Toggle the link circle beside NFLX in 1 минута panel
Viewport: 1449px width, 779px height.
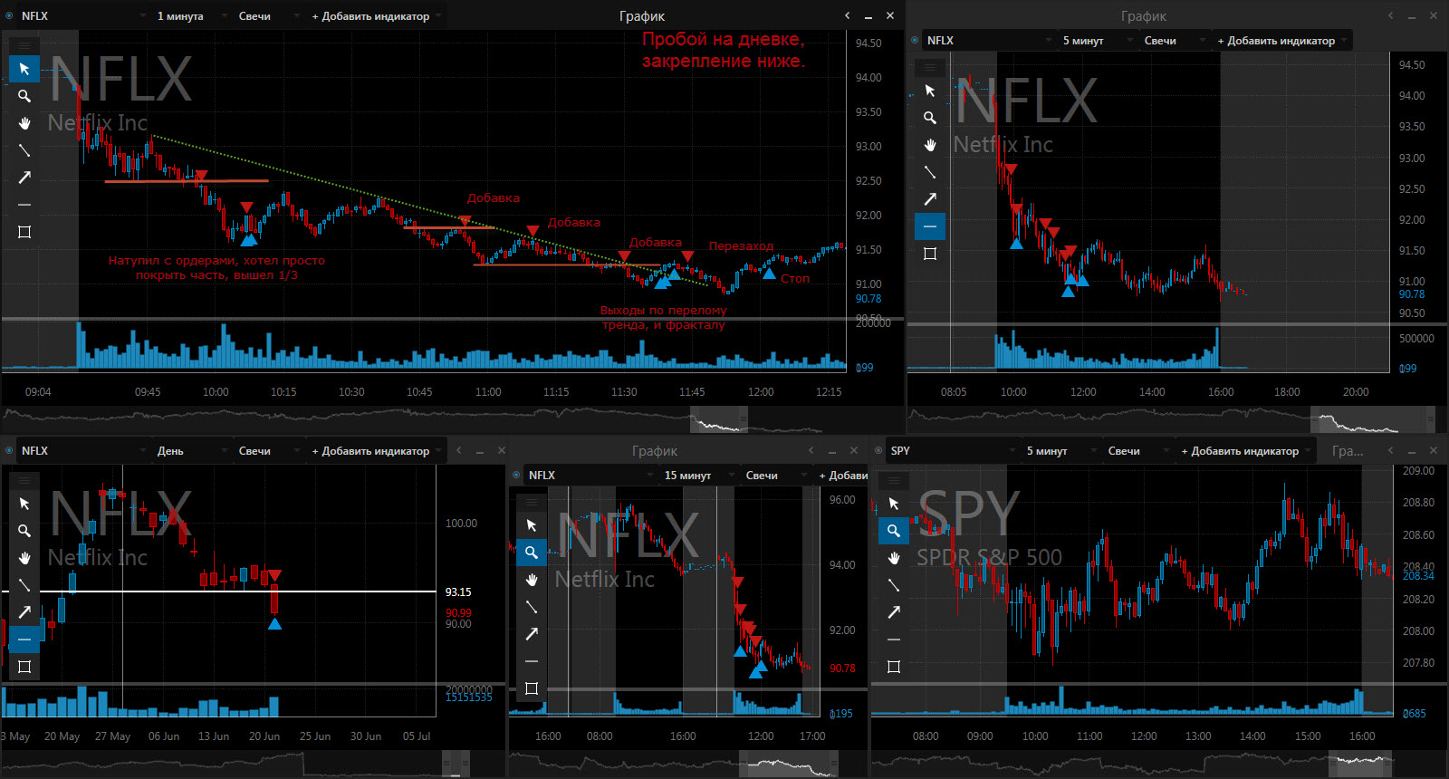tap(9, 16)
